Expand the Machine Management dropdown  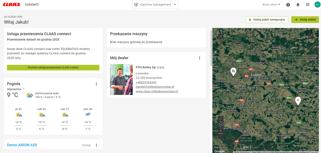click(x=155, y=5)
